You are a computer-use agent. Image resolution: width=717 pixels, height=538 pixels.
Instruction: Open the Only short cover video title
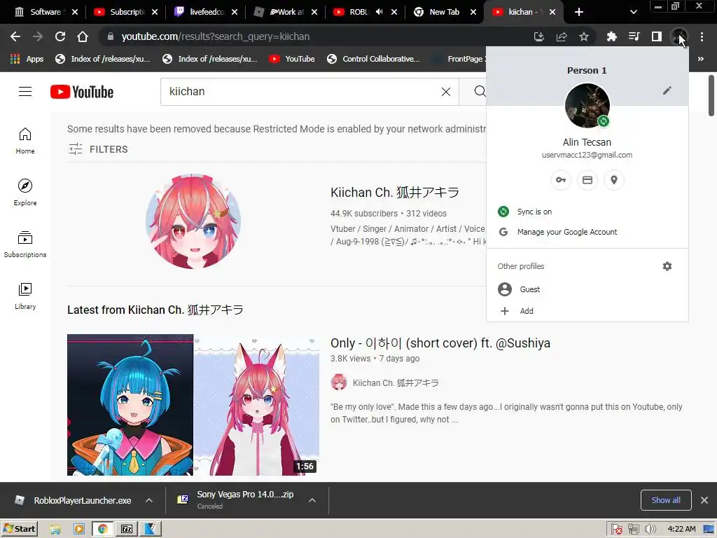coord(440,343)
